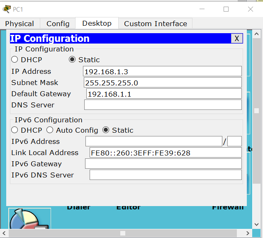This screenshot has height=238, width=263.
Task: Focus the IPv6 DNS Server field
Action: point(166,175)
